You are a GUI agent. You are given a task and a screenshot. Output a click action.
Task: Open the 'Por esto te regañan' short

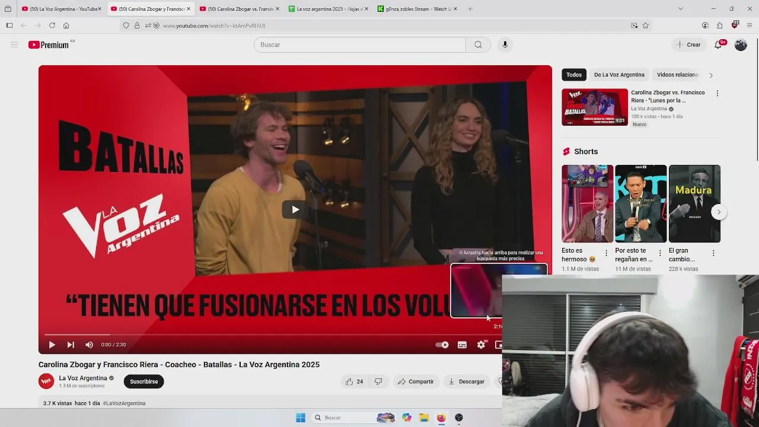click(x=641, y=203)
